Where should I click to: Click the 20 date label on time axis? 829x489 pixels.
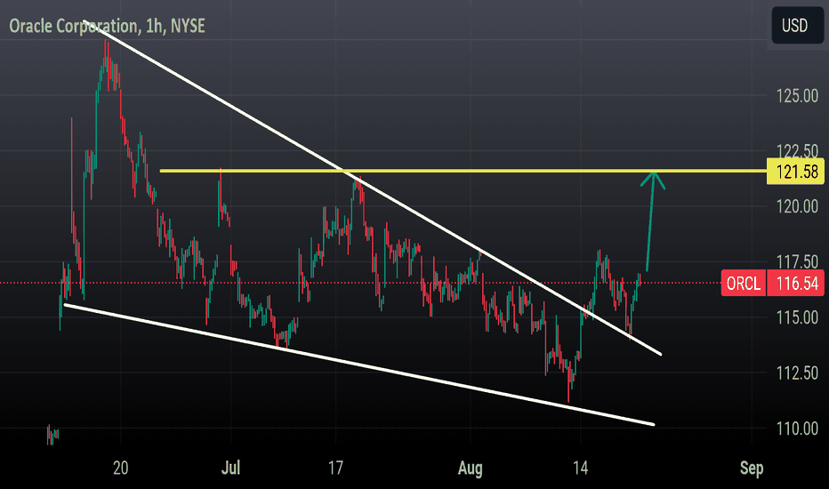pyautogui.click(x=121, y=468)
